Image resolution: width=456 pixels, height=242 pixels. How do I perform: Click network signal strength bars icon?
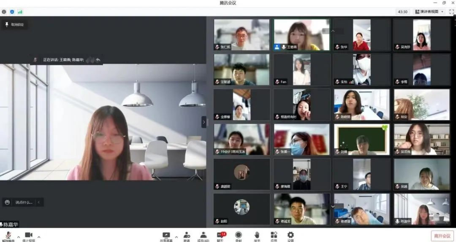point(20,12)
